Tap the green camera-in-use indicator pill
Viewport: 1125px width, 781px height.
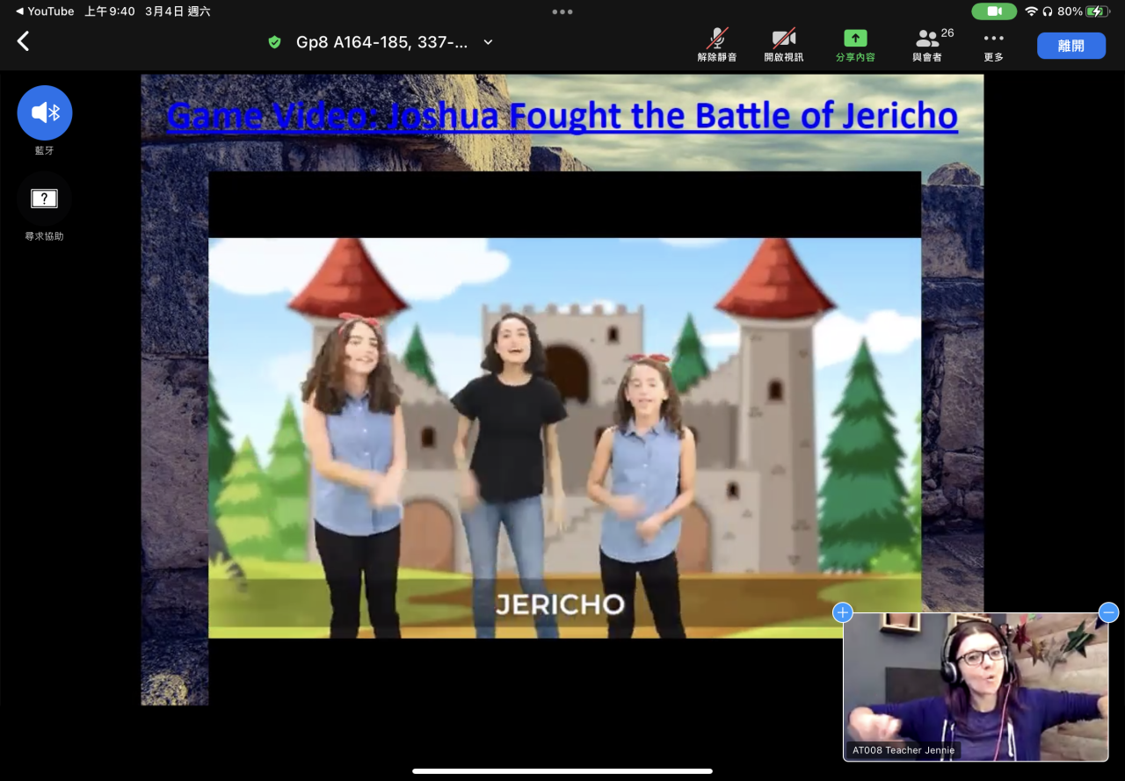pyautogui.click(x=994, y=11)
